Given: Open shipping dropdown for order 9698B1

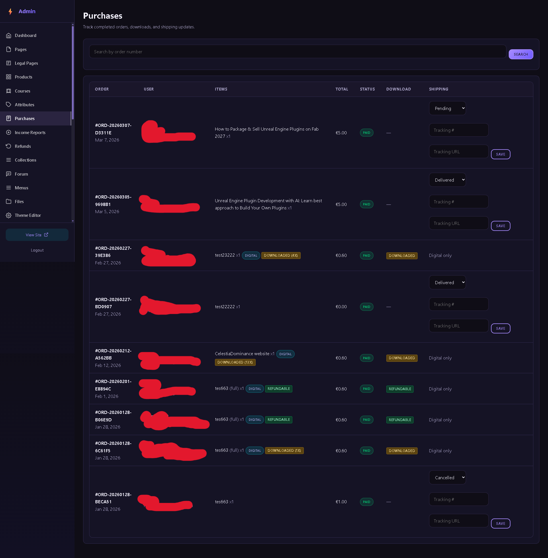Looking at the screenshot, I should point(447,180).
